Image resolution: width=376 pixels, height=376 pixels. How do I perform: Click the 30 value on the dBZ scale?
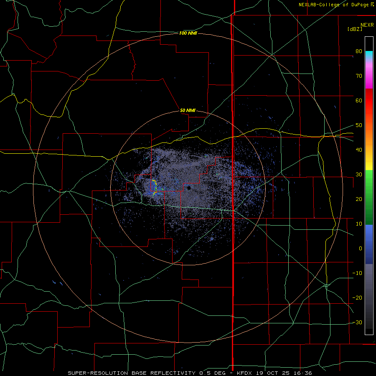pos(359,175)
